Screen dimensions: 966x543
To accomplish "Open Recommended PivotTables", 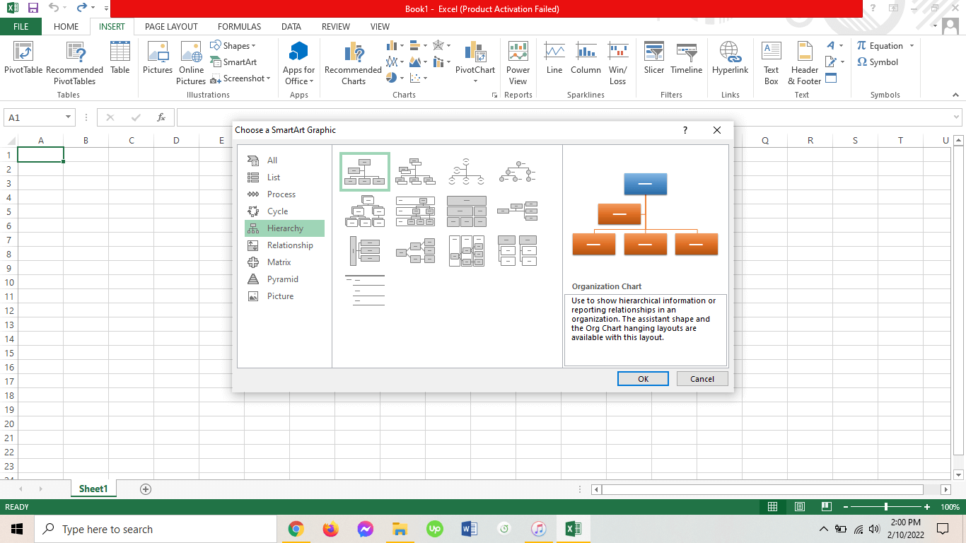I will coord(75,64).
